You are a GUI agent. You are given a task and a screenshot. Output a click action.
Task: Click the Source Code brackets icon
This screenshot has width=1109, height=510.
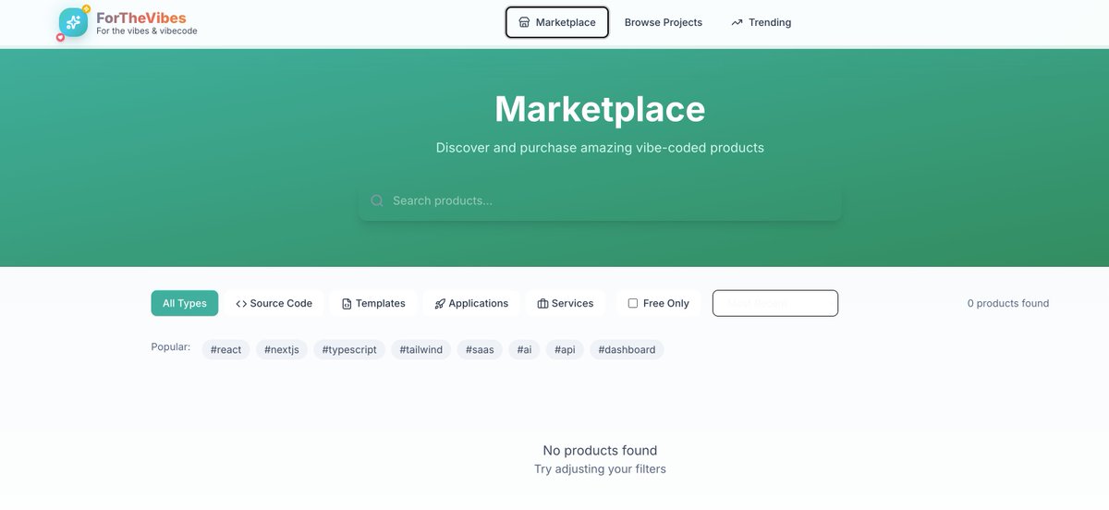tap(241, 304)
